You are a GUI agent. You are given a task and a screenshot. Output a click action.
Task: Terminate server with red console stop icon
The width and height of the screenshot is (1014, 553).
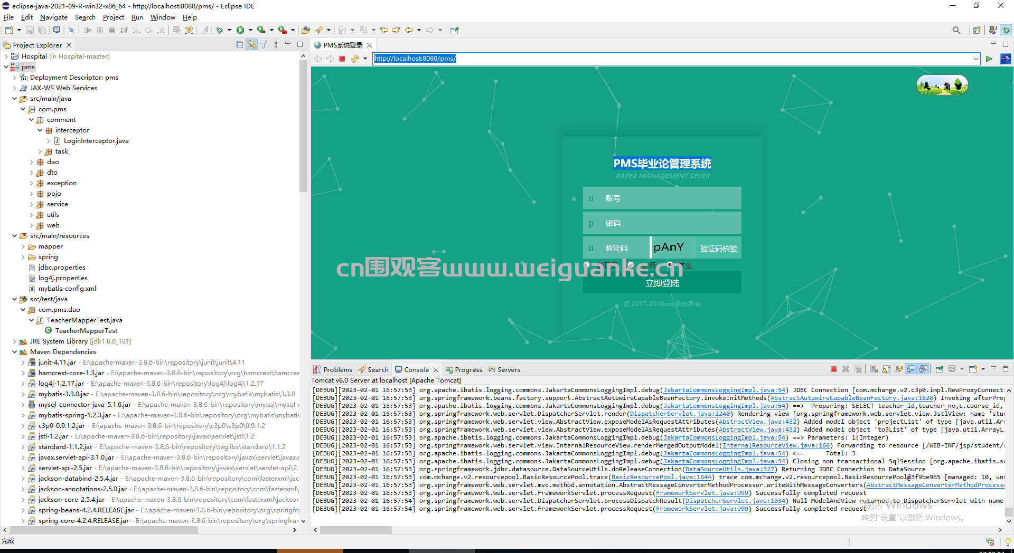click(x=833, y=369)
